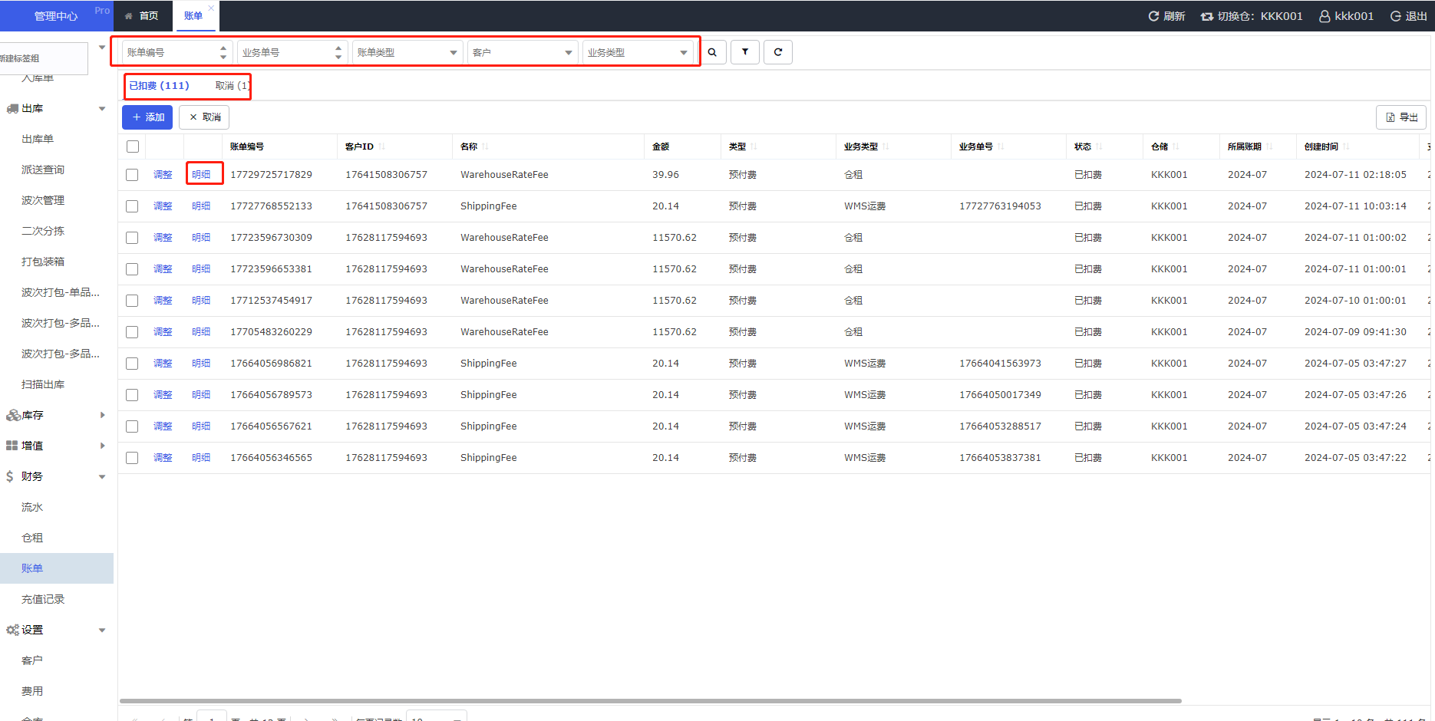Viewport: 1435px width, 721px height.
Task: Switch to the 取消 (1) tab
Action: tap(233, 85)
